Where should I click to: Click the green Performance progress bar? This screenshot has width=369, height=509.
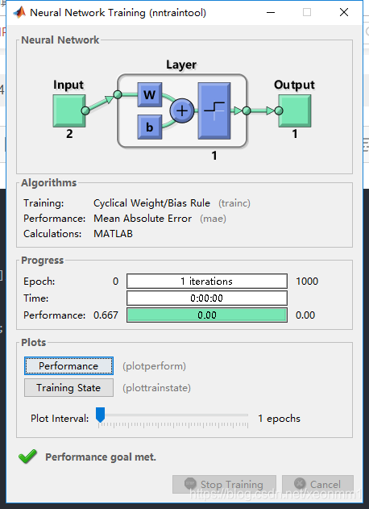[207, 315]
